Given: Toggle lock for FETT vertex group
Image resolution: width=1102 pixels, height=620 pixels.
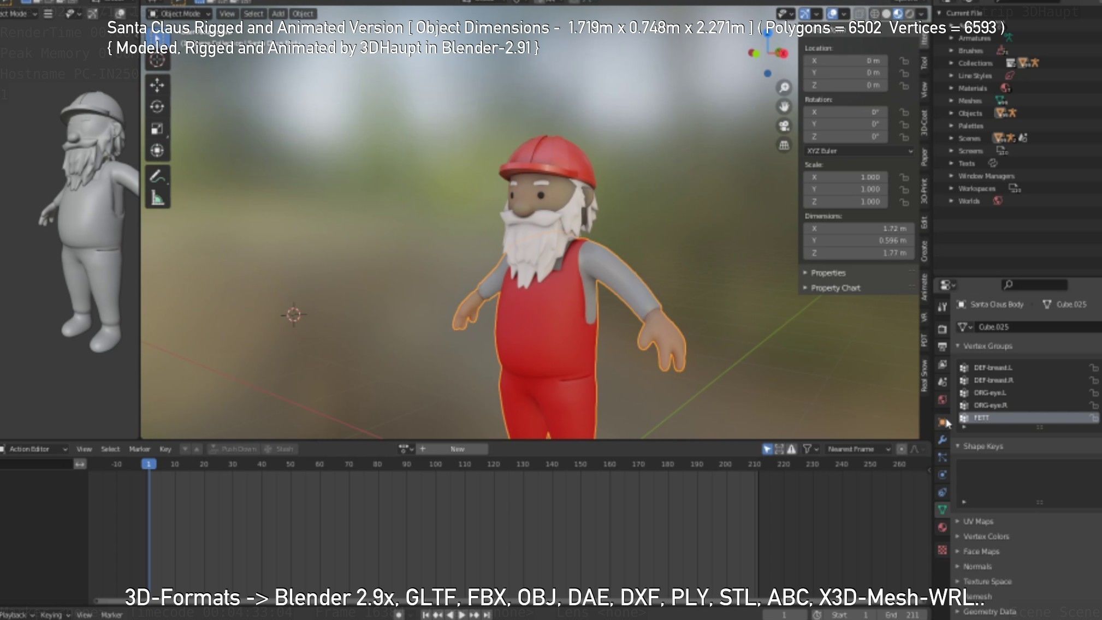Looking at the screenshot, I should pos(1093,418).
